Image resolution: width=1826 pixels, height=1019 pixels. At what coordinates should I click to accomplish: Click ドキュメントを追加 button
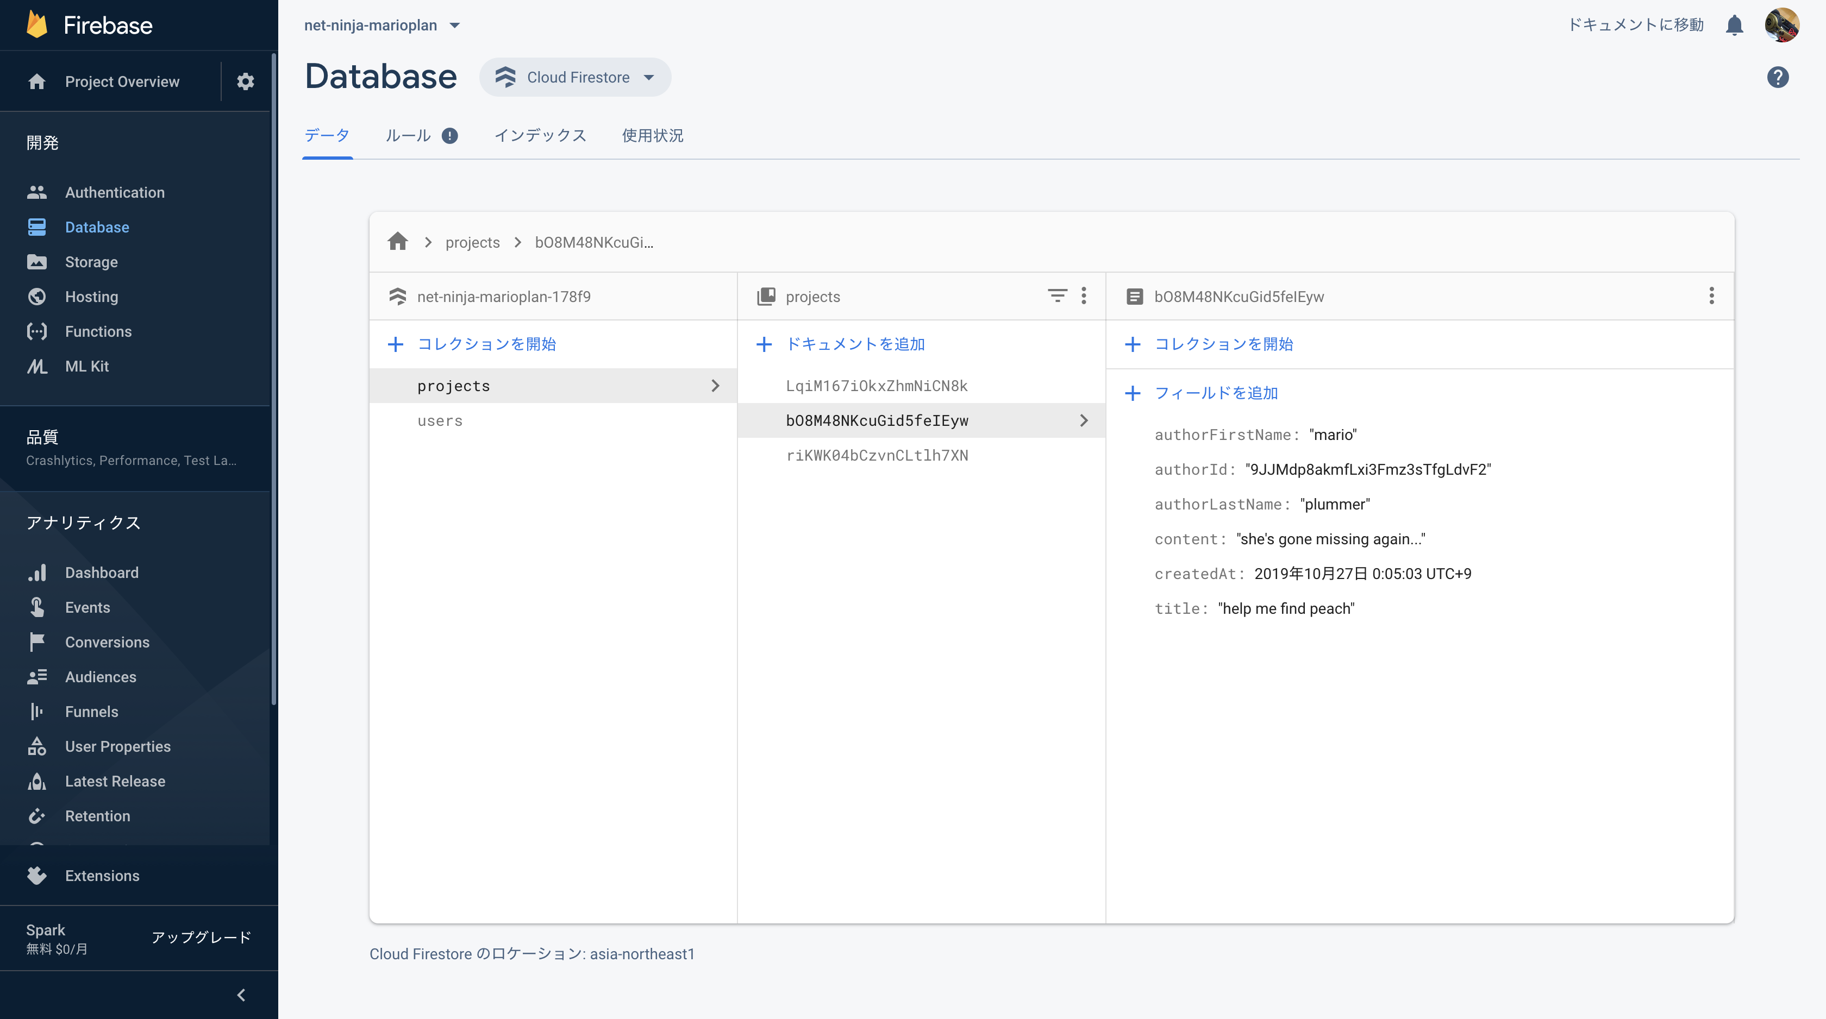coord(841,344)
